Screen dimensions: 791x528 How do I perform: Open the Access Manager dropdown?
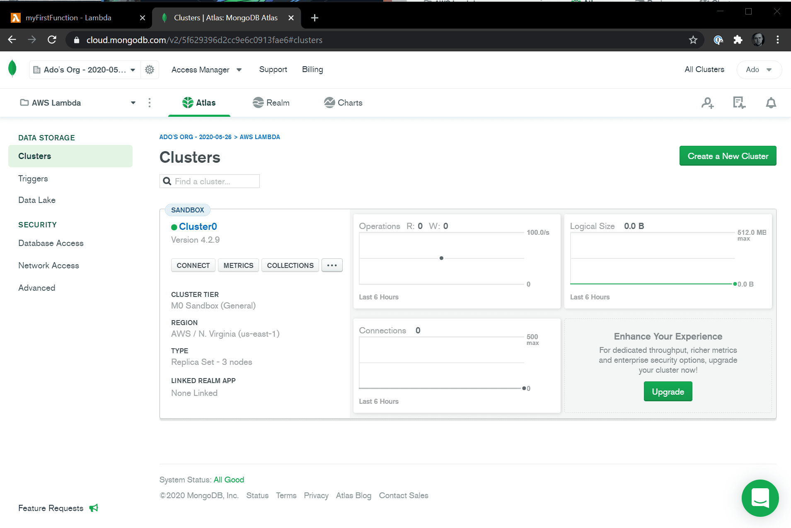click(x=206, y=70)
